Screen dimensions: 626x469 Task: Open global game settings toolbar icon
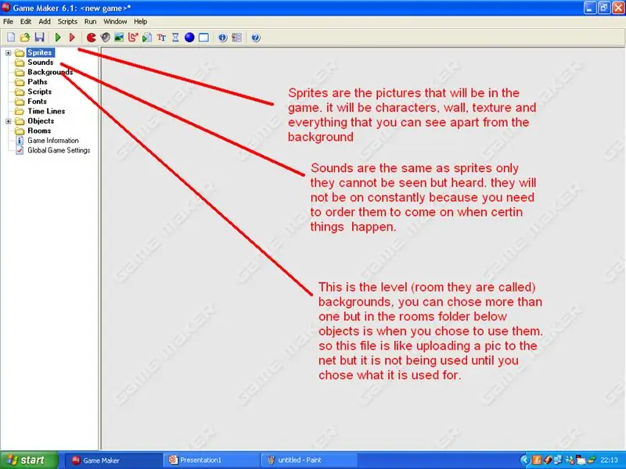pyautogui.click(x=236, y=38)
